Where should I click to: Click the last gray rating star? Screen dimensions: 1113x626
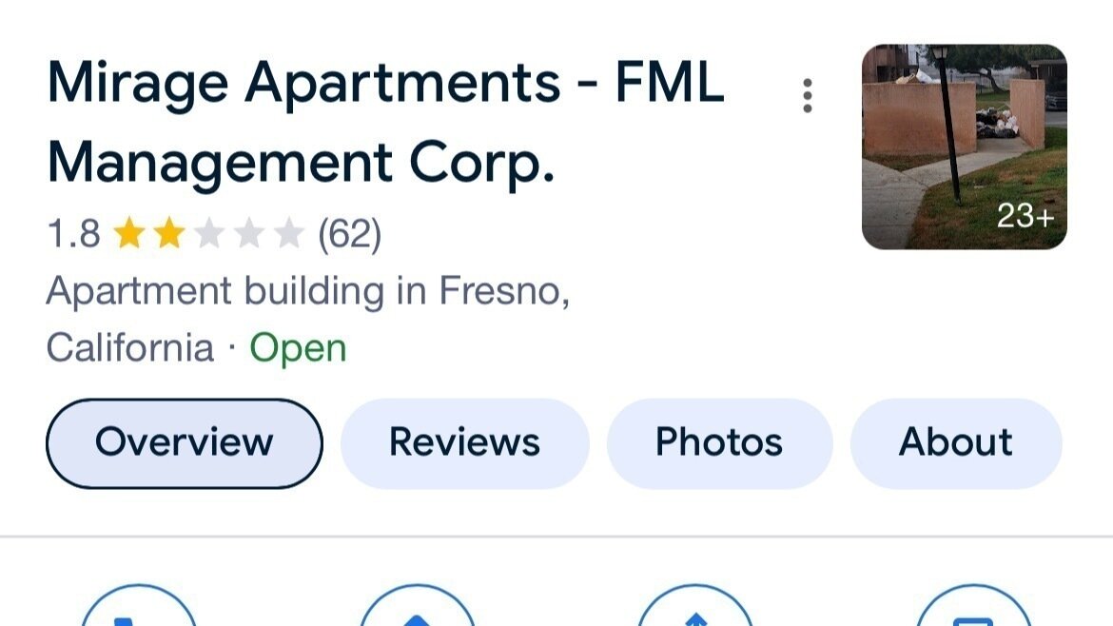(x=288, y=233)
